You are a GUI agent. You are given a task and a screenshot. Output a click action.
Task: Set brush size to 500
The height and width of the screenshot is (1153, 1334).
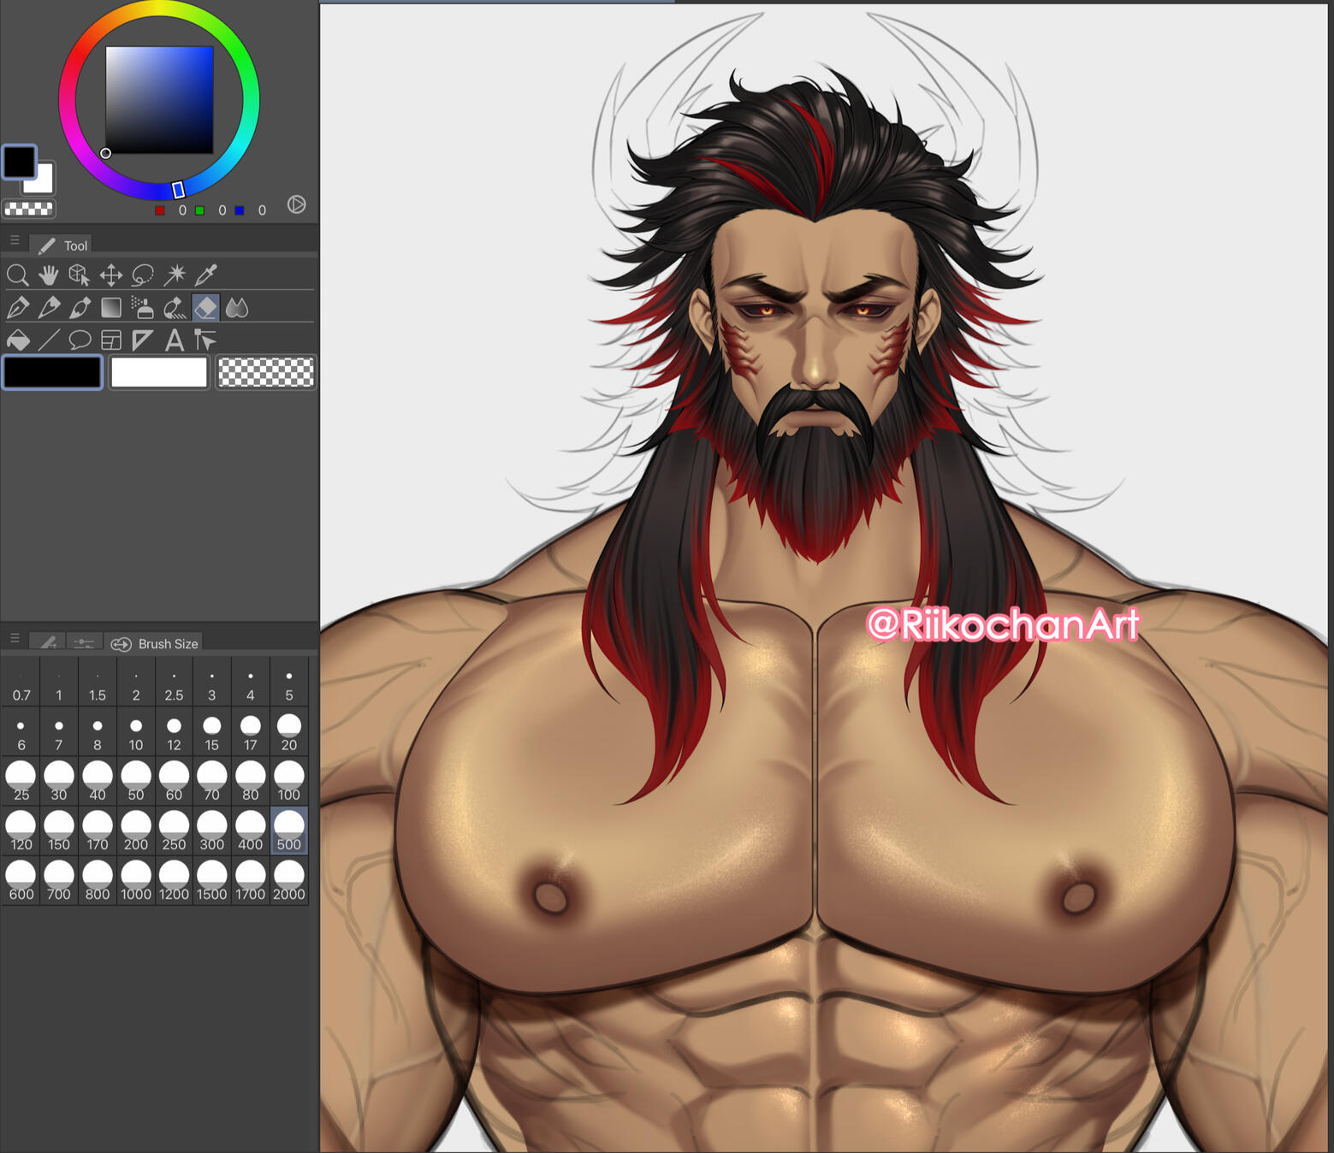(289, 830)
